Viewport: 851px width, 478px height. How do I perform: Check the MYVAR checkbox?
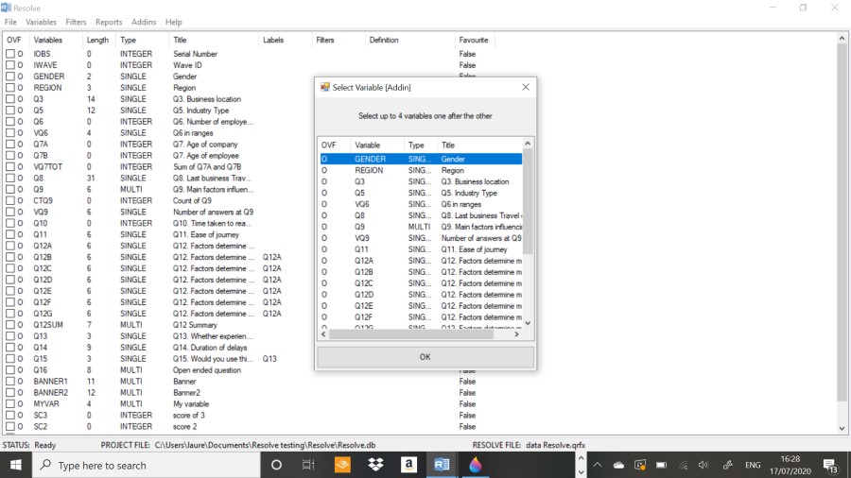[x=10, y=403]
